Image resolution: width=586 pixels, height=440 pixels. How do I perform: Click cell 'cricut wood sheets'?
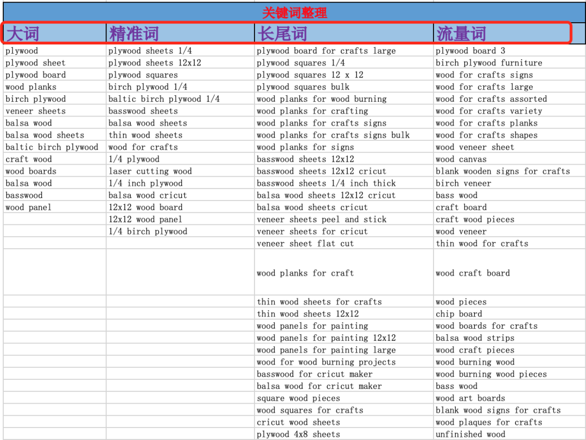click(x=344, y=422)
